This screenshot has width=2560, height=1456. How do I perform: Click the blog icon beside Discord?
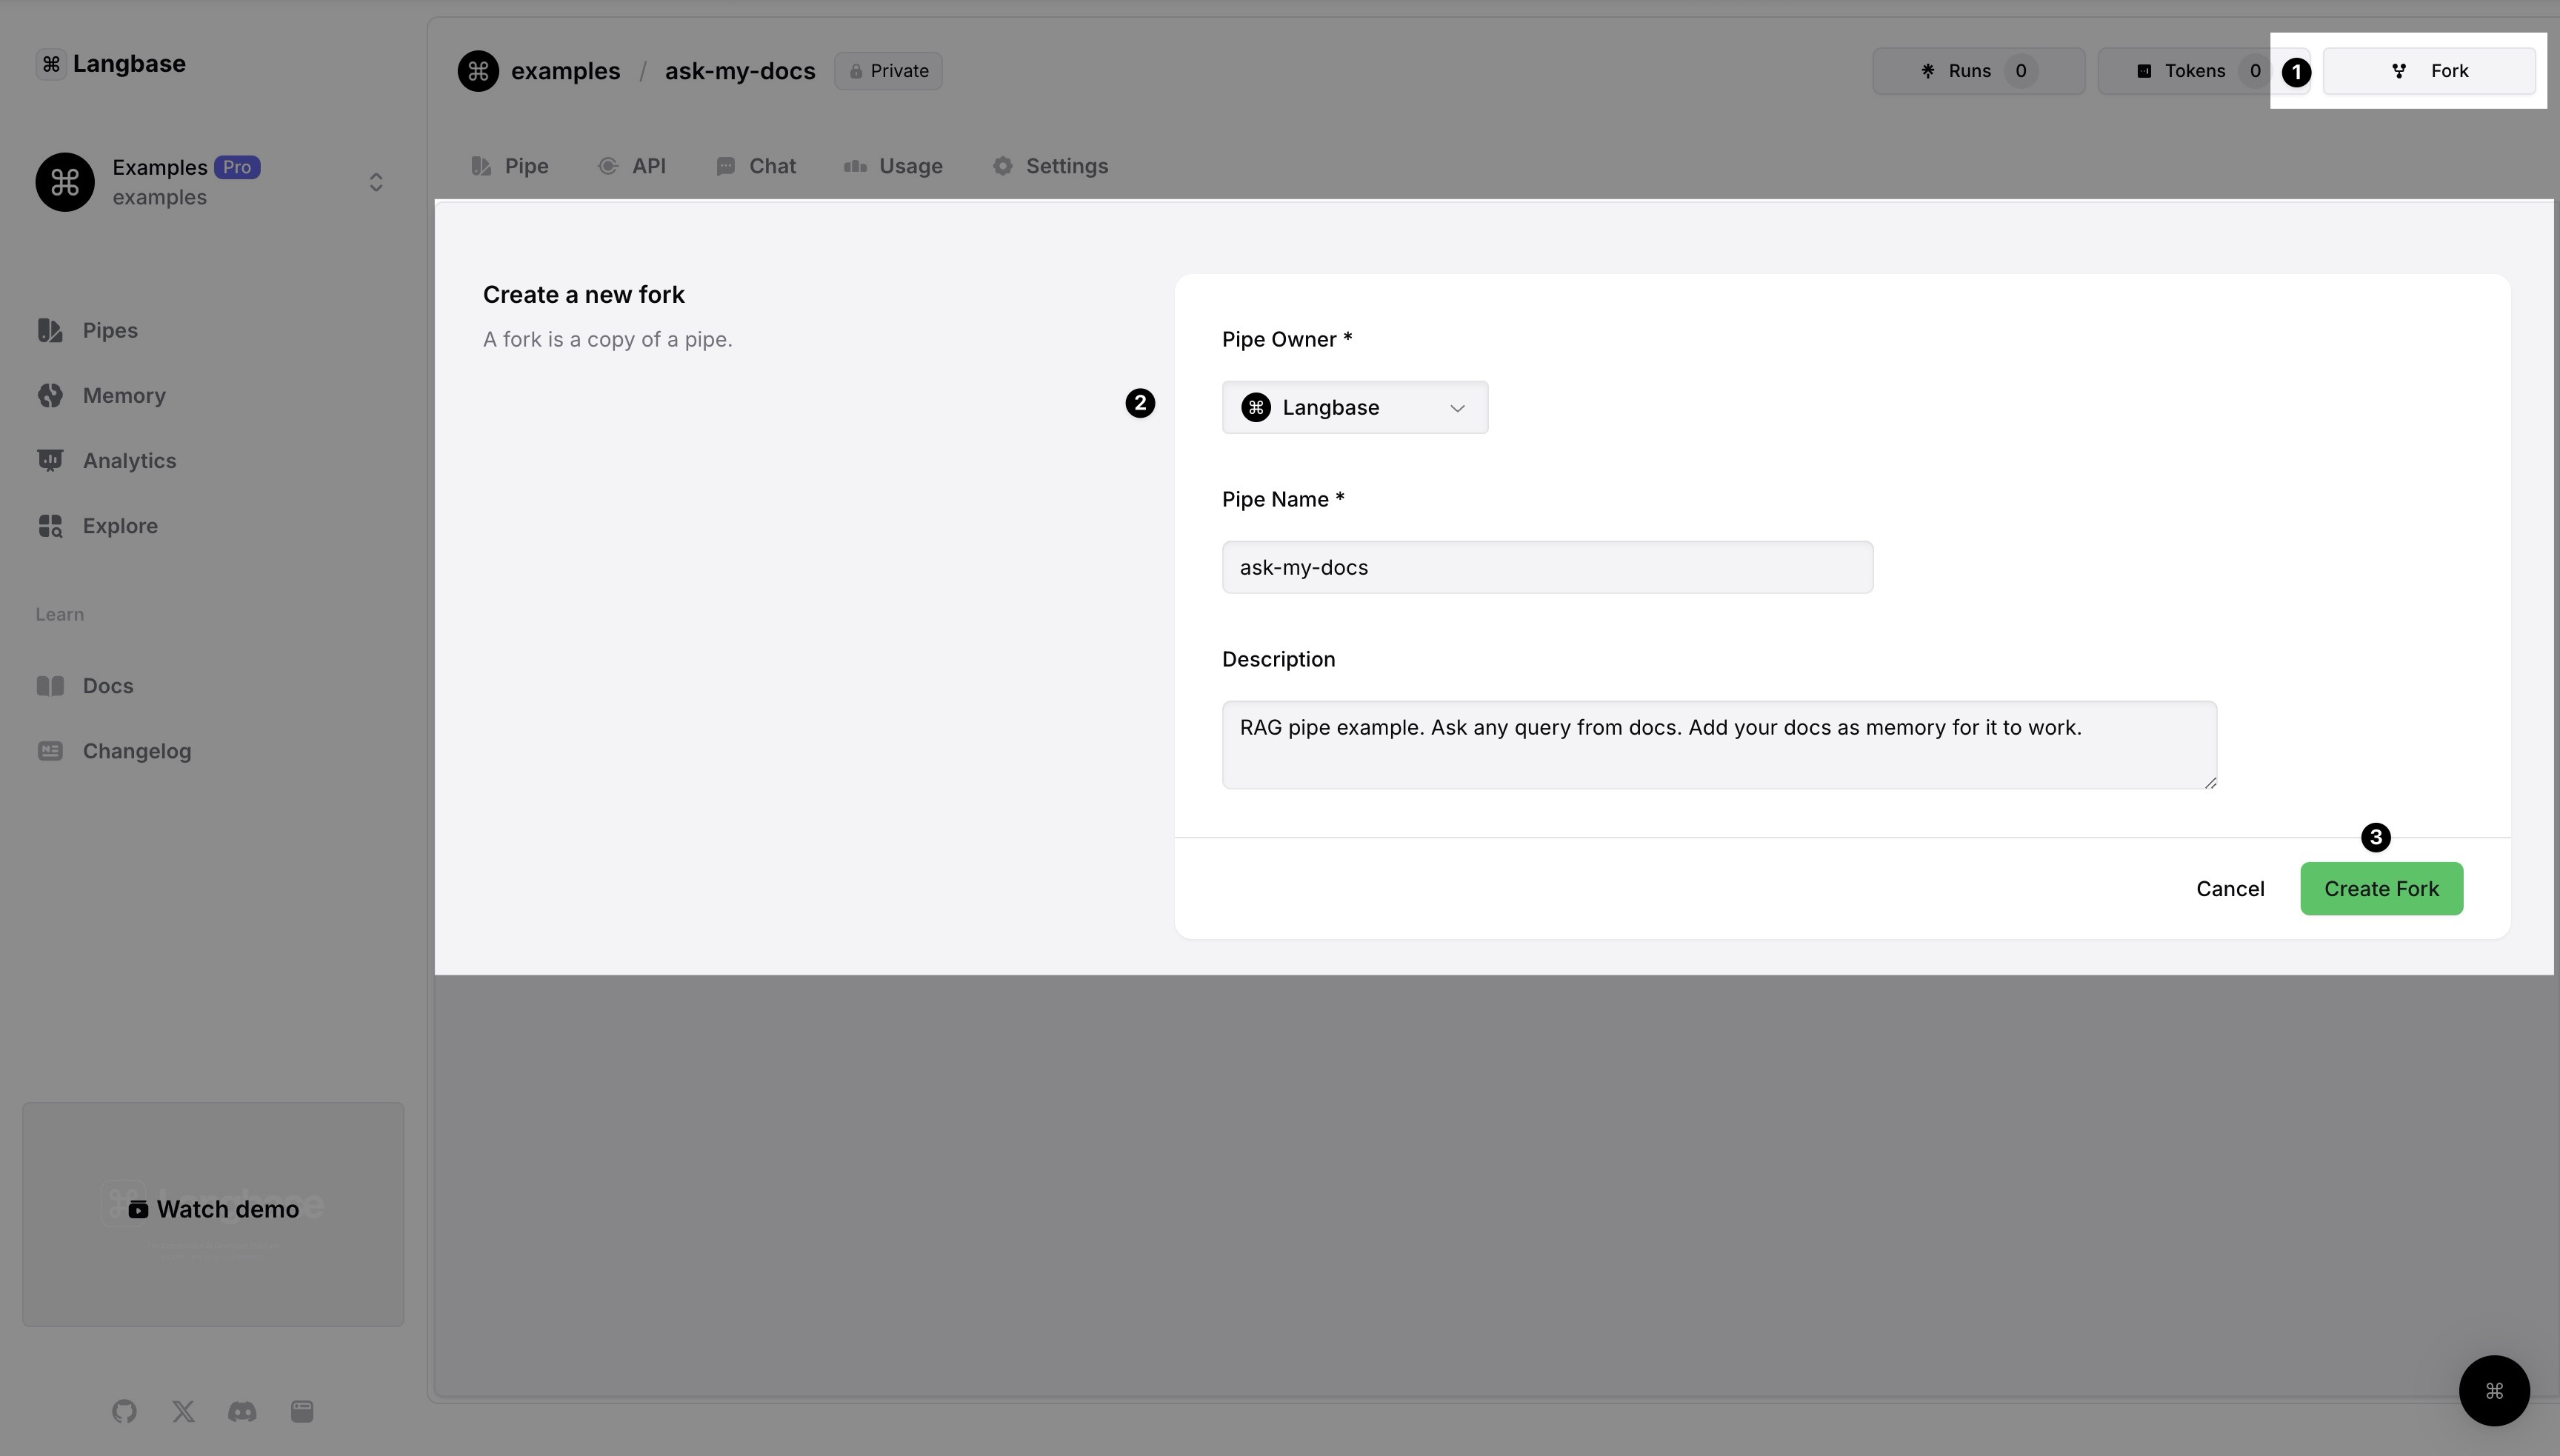pos(302,1411)
